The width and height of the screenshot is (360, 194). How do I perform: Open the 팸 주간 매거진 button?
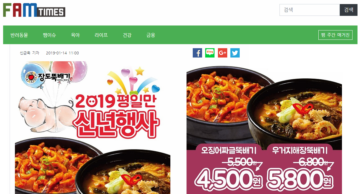[x=335, y=35]
